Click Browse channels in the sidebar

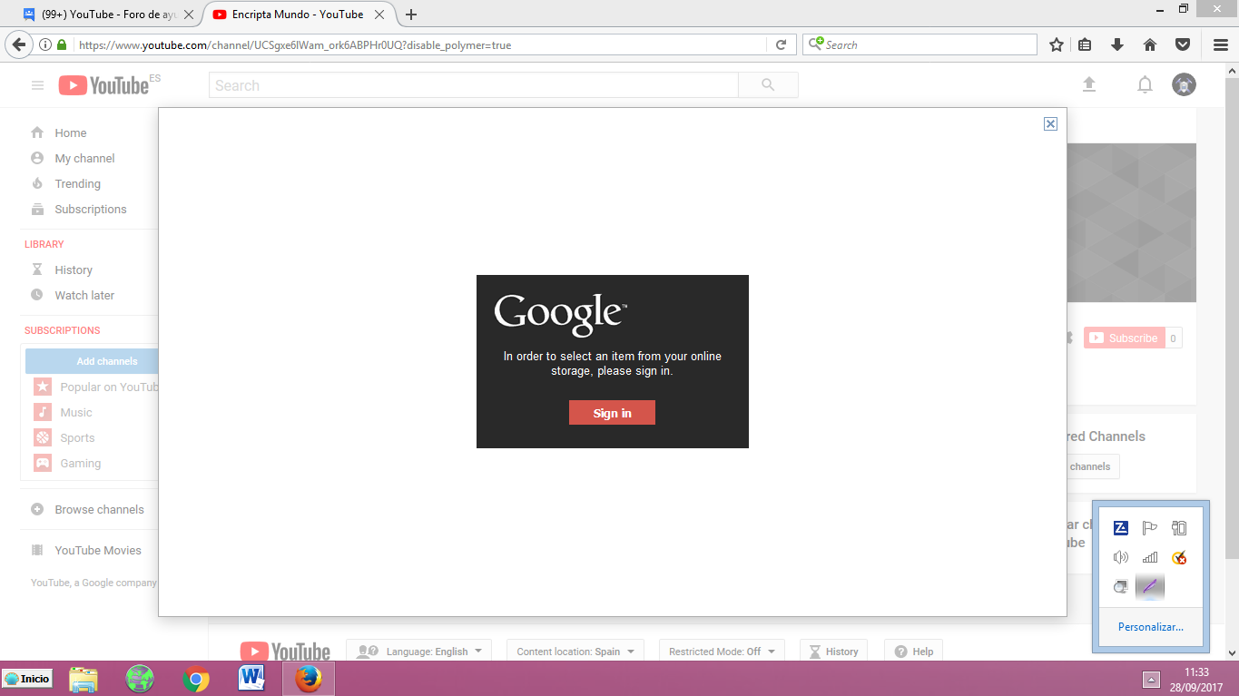point(99,509)
